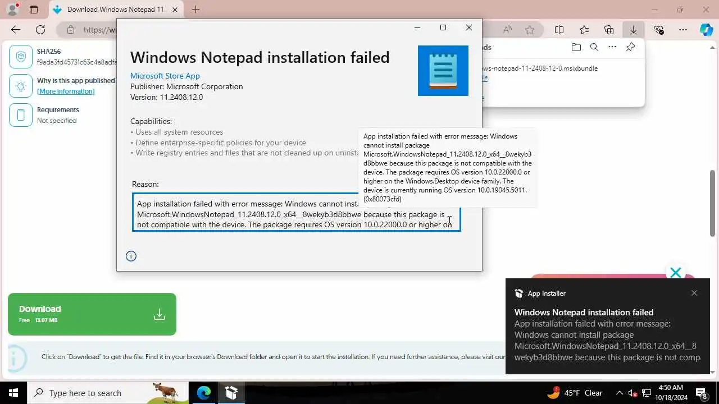The height and width of the screenshot is (404, 719).
Task: Open more options in Downloads panel
Action: [612, 47]
